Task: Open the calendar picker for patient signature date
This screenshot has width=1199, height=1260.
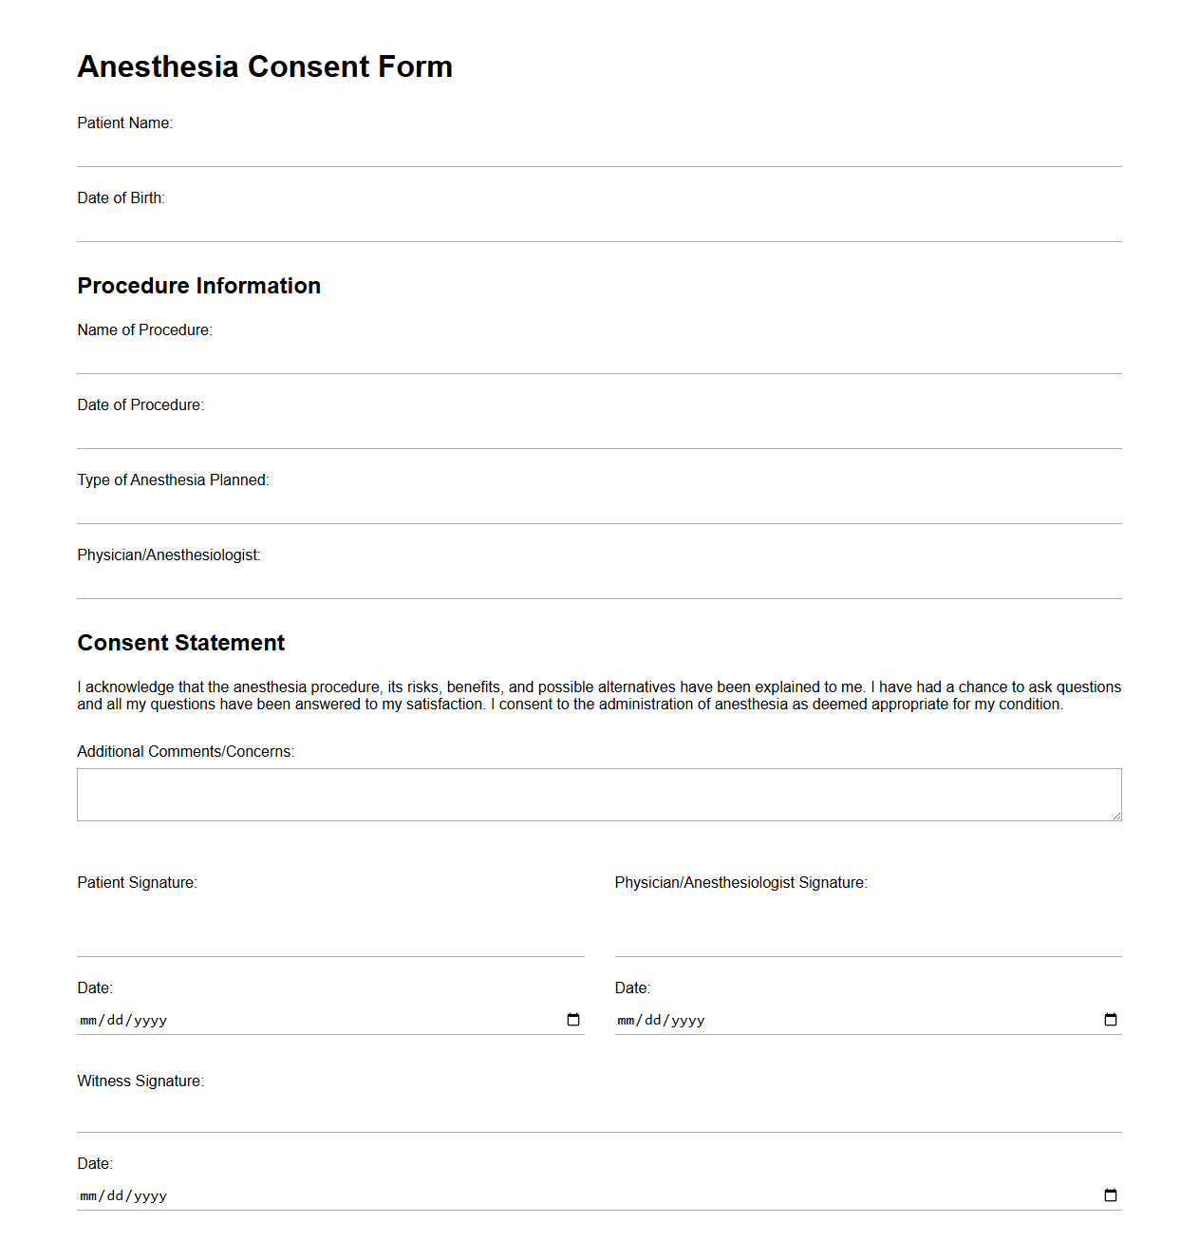Action: click(572, 1019)
